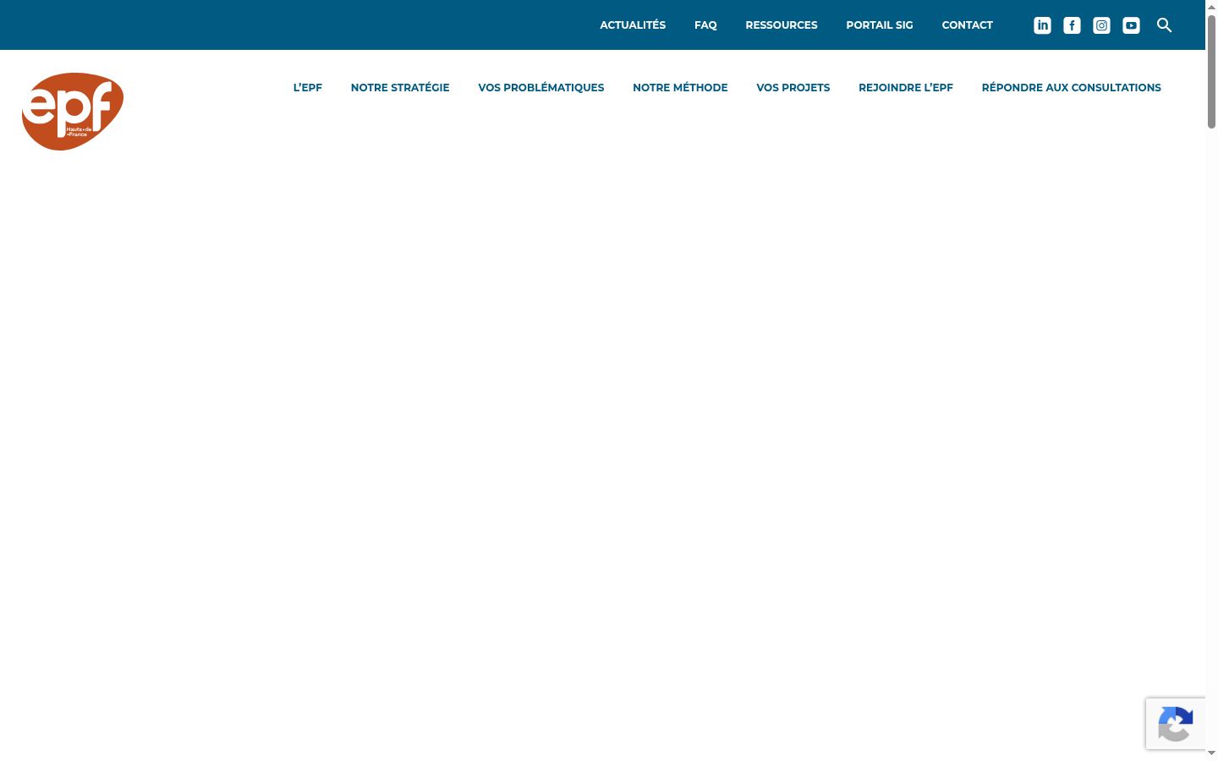
Task: Click the EPF Hauts-de-France logo
Action: pyautogui.click(x=73, y=112)
